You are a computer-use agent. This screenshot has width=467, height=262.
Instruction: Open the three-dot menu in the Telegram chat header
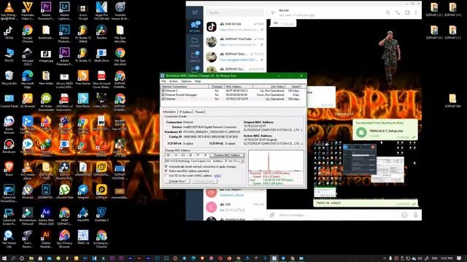(x=416, y=12)
